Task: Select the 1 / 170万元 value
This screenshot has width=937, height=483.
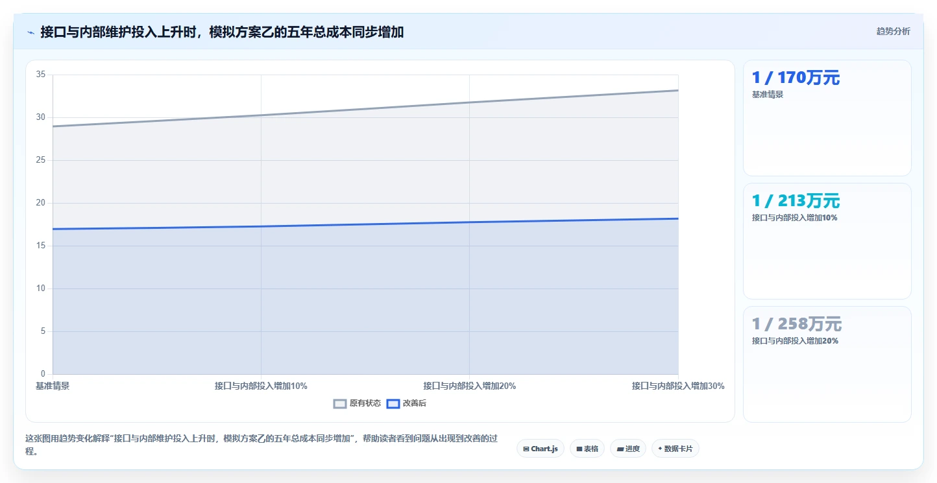Action: click(x=796, y=78)
